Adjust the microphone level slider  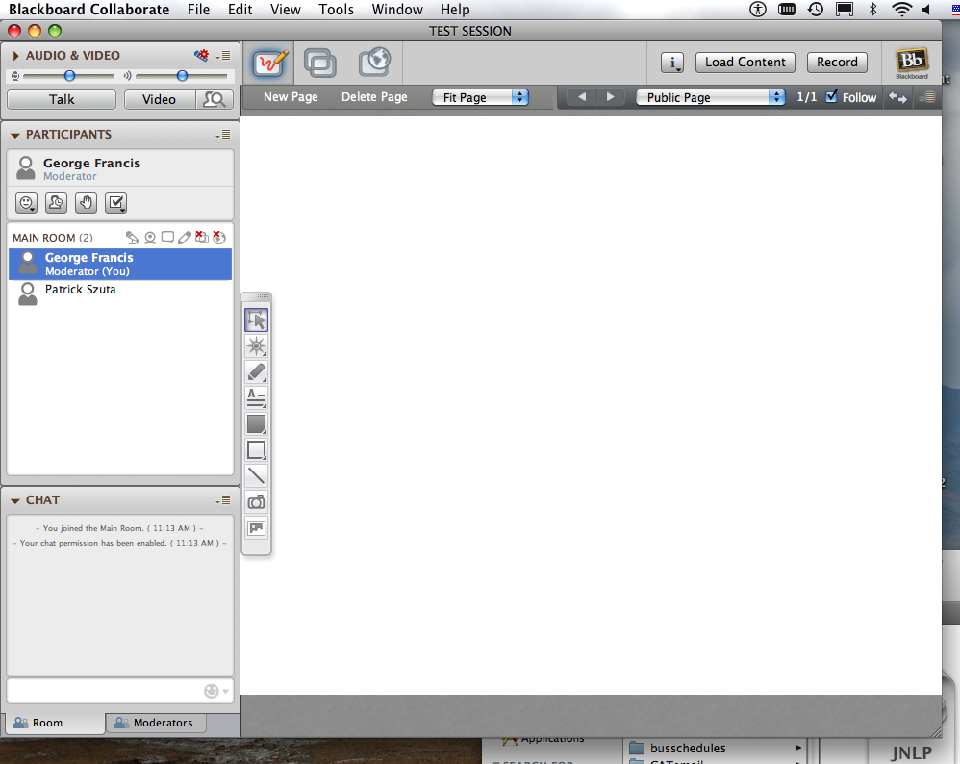tap(69, 75)
